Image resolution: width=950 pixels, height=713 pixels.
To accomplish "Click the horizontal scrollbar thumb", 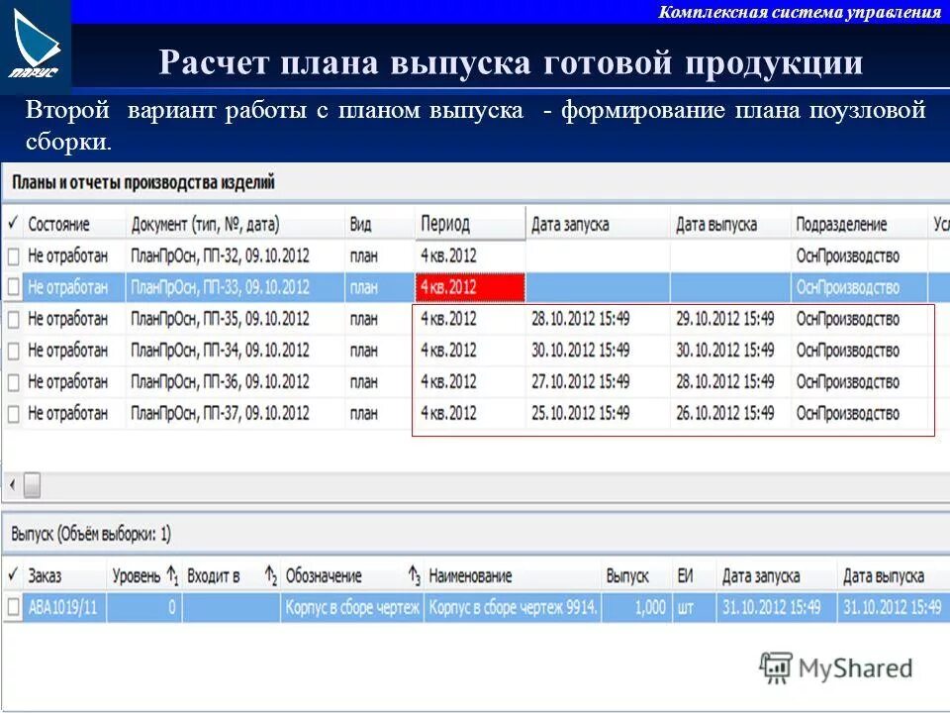I will pos(32,485).
